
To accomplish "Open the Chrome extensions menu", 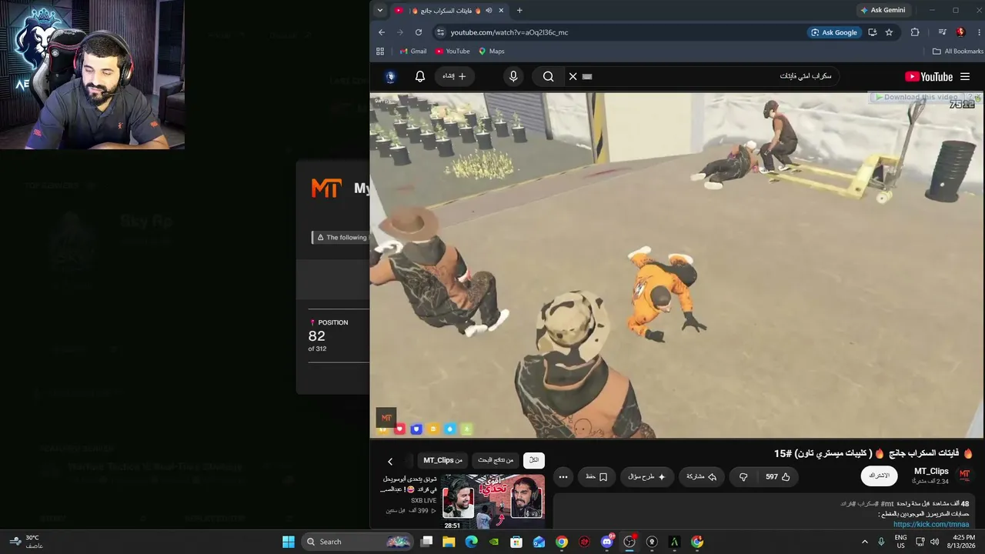I will coord(915,32).
